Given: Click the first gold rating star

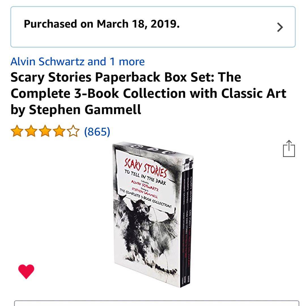Looking at the screenshot, I should [x=17, y=131].
